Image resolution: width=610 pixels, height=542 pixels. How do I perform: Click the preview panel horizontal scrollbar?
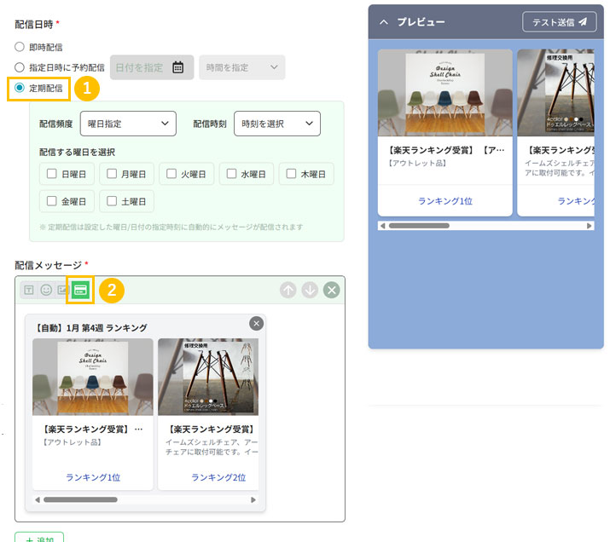click(x=419, y=226)
